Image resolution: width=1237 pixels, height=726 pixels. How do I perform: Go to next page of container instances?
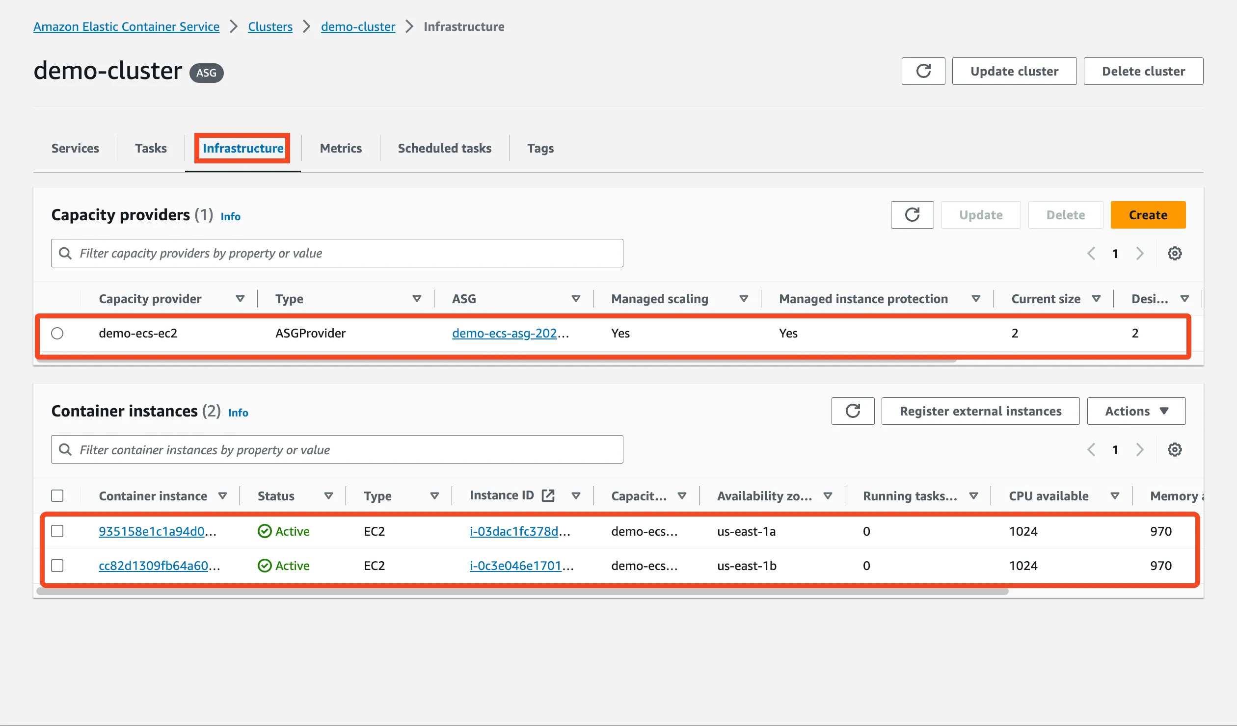[1140, 450]
